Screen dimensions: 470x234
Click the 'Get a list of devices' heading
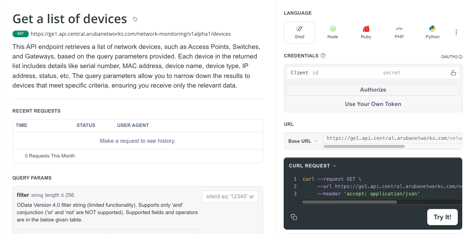tap(70, 19)
